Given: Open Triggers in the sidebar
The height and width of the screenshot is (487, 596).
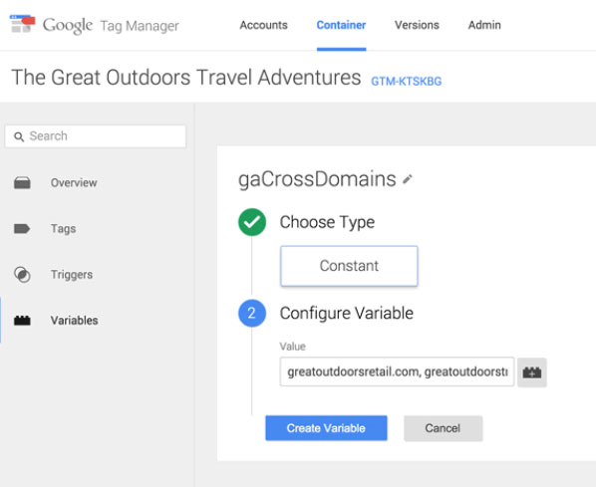Looking at the screenshot, I should point(72,275).
